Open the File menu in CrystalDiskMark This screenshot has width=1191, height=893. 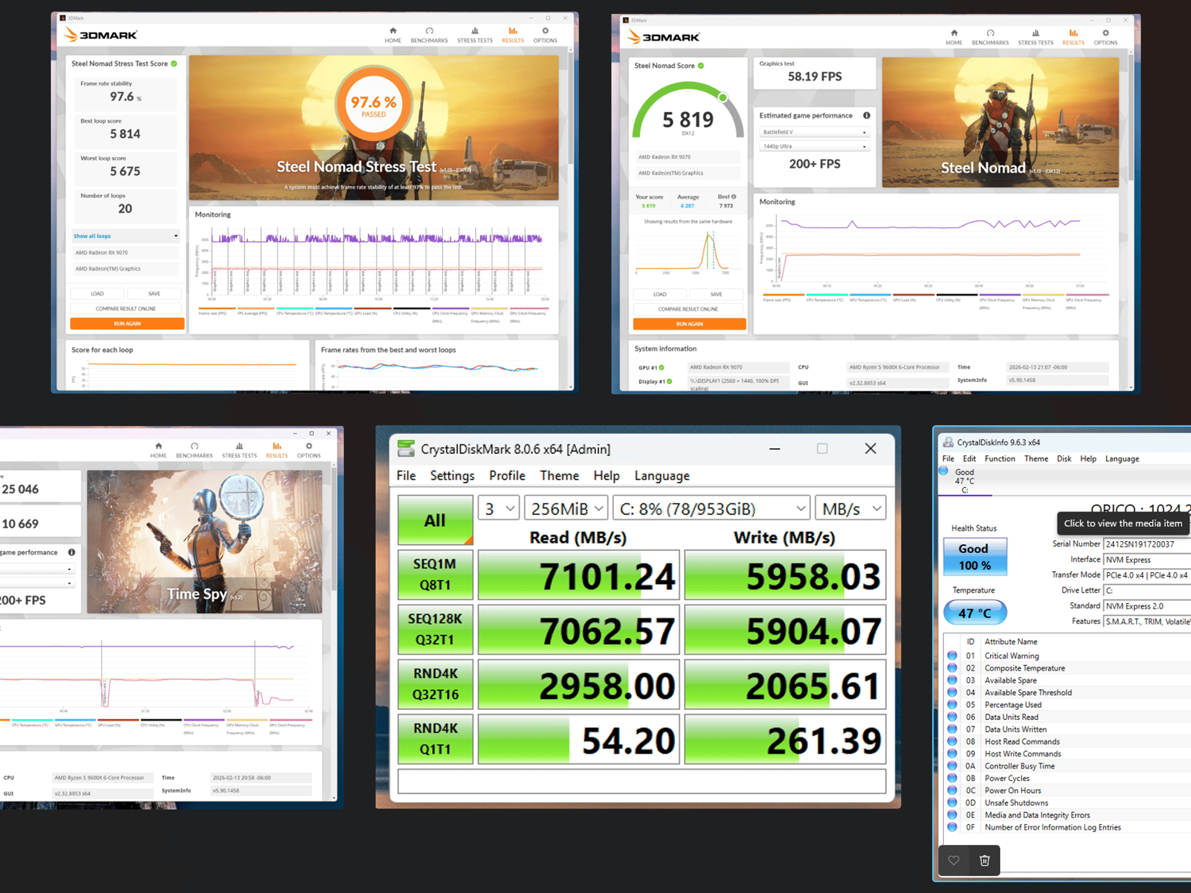(406, 476)
